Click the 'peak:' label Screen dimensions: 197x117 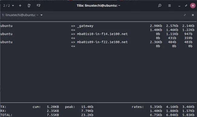click(x=70, y=107)
